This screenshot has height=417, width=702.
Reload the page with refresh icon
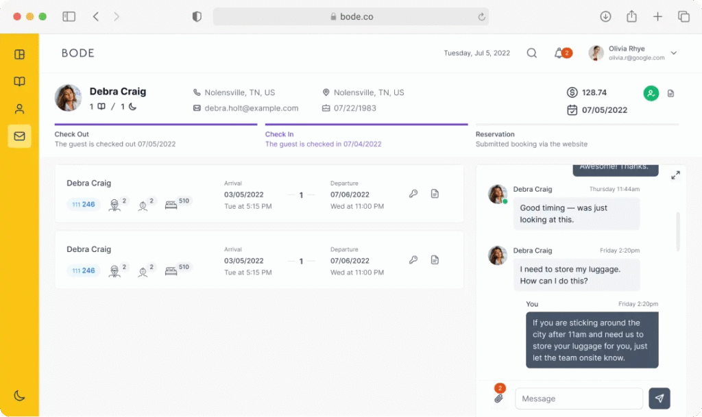(481, 17)
